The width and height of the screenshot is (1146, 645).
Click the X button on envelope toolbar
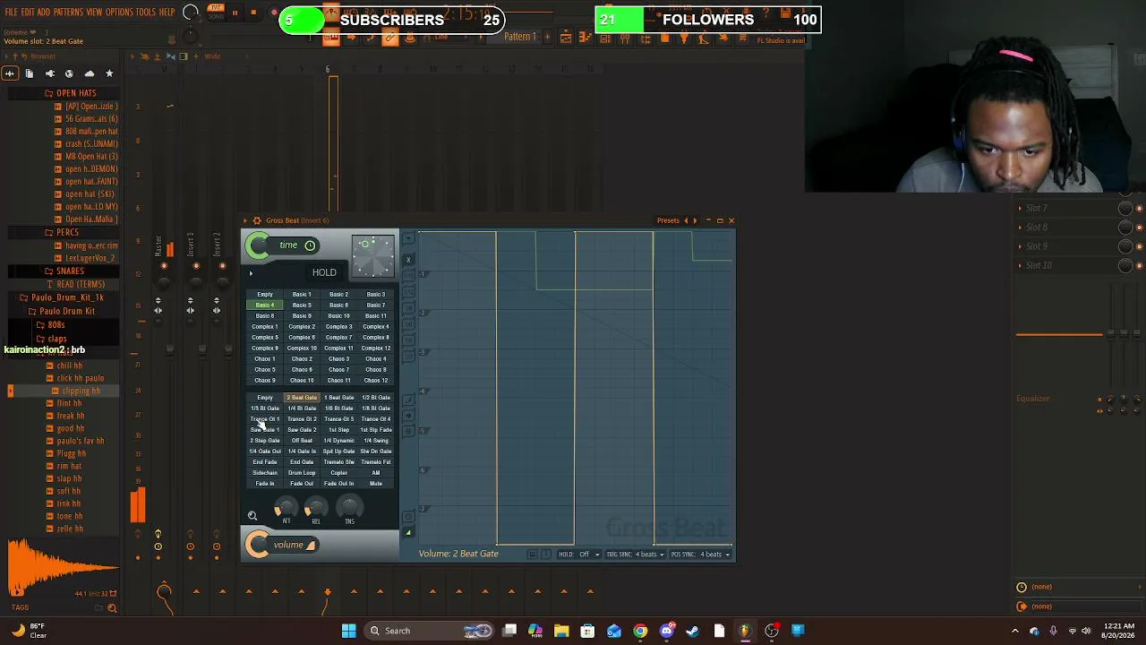(408, 260)
